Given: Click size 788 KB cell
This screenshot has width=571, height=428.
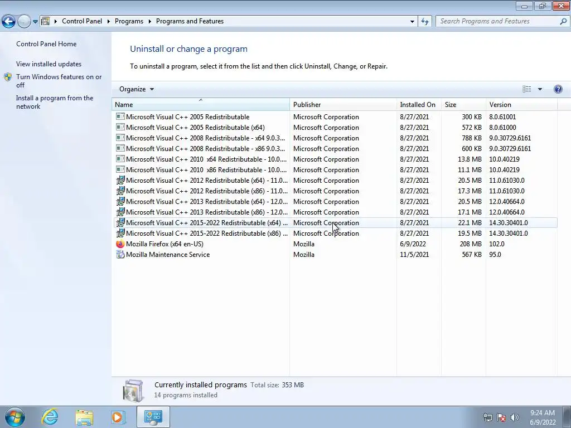Looking at the screenshot, I should (x=472, y=138).
